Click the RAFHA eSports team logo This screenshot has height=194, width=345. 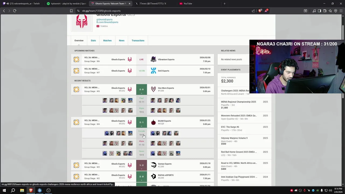click(x=153, y=176)
